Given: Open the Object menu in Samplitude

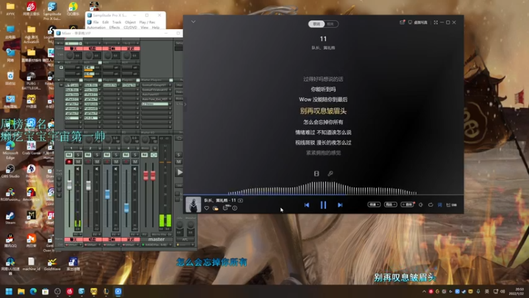Looking at the screenshot, I should pyautogui.click(x=130, y=23).
